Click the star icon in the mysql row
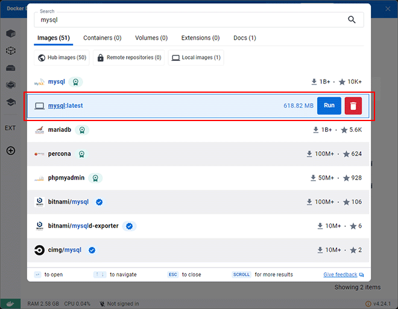Image resolution: width=398 pixels, height=309 pixels. point(342,82)
